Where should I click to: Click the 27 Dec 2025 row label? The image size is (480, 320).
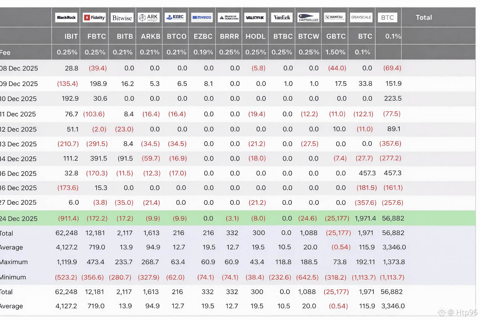pyautogui.click(x=18, y=202)
